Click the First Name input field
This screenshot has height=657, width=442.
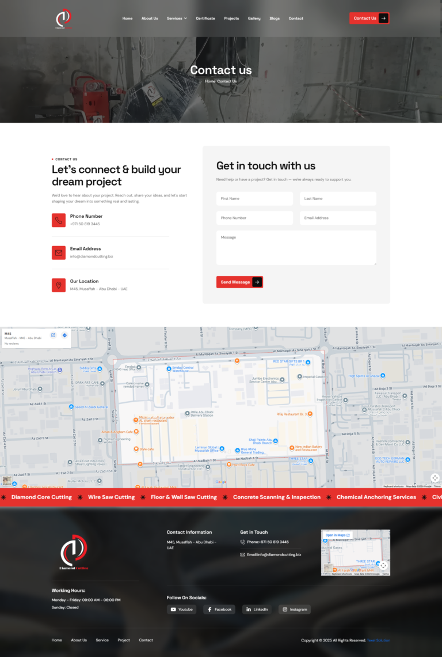click(255, 199)
